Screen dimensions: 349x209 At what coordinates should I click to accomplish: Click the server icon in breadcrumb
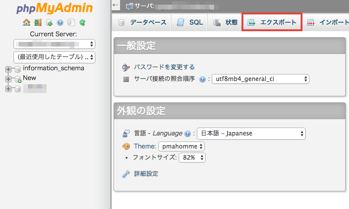click(129, 7)
